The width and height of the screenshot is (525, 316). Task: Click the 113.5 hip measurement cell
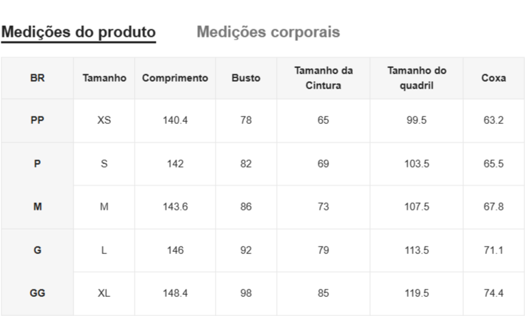416,250
